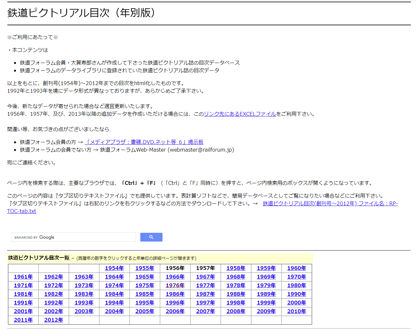416x332 pixels.
Task: Open the 2003年 index page
Action: (84, 311)
